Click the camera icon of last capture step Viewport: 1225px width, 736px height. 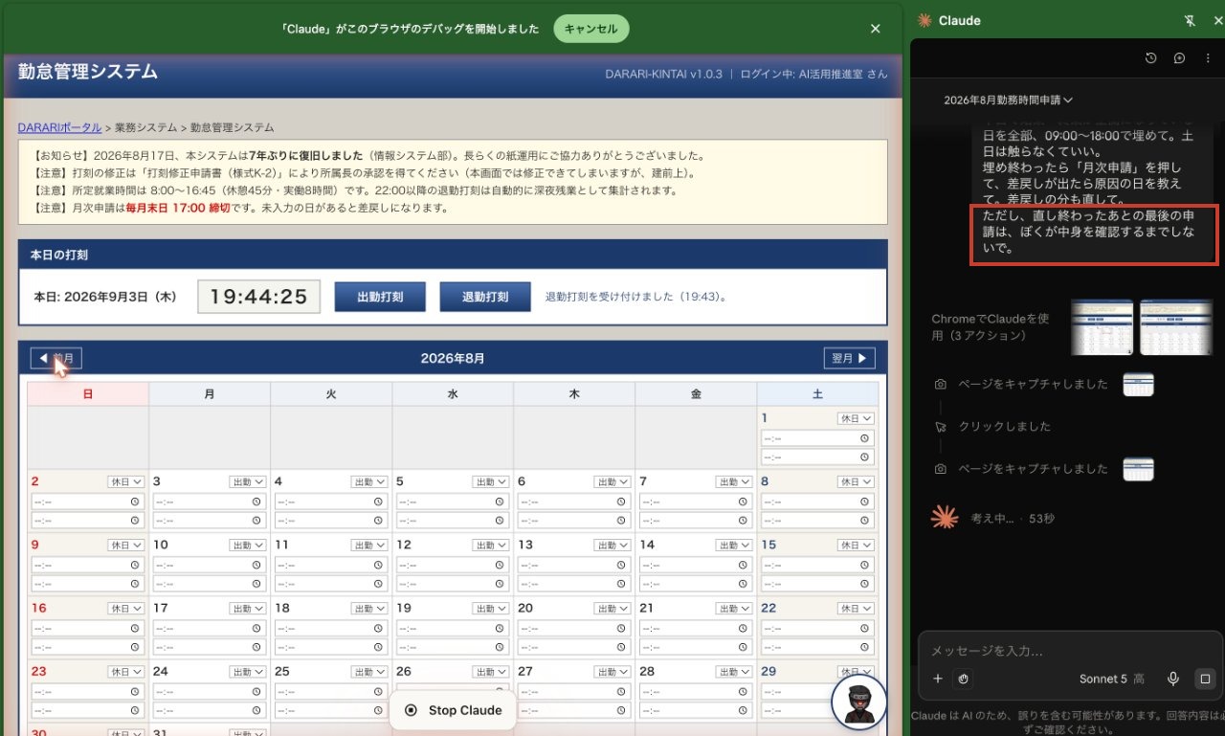pos(941,469)
